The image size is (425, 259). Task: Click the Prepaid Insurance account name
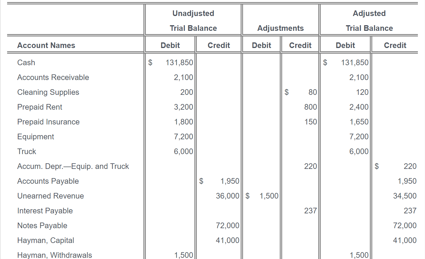[x=48, y=122]
